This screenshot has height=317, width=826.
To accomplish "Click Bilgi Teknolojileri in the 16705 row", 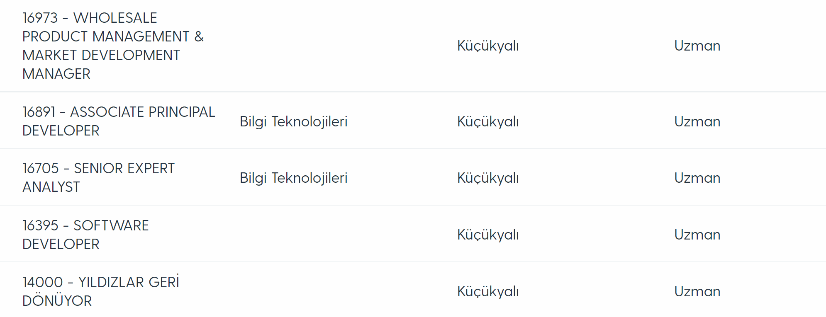I will pos(293,178).
